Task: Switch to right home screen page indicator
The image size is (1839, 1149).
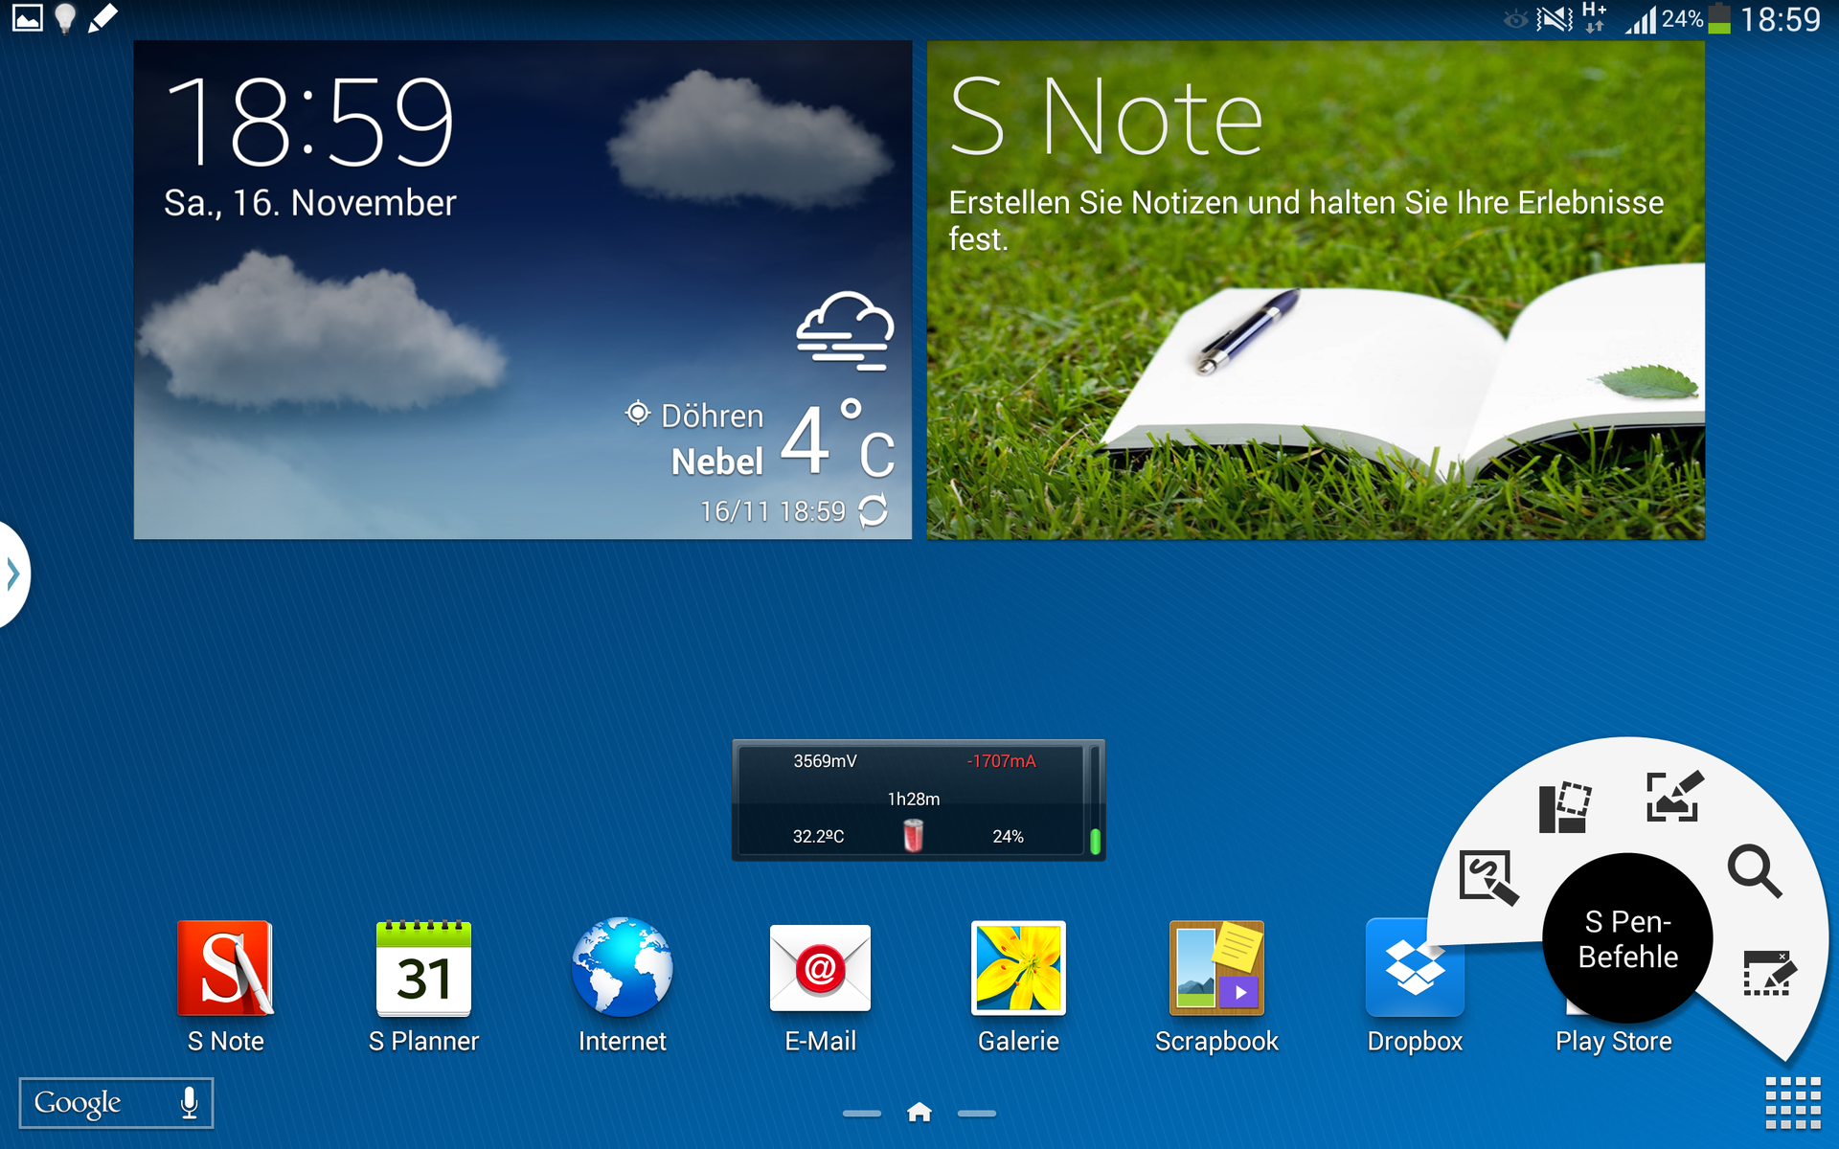Action: (976, 1114)
